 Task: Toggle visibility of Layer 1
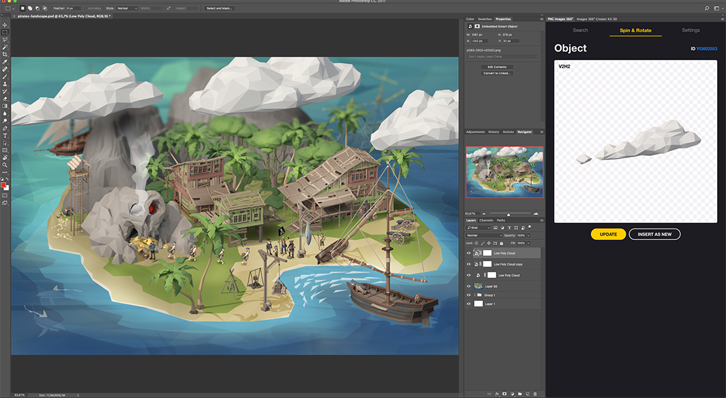[468, 304]
